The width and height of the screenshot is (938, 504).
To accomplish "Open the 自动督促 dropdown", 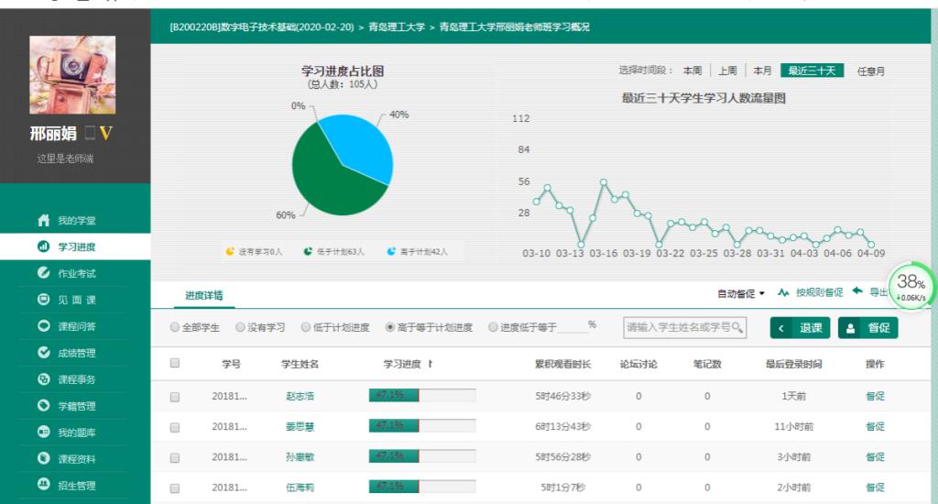I will tap(741, 293).
